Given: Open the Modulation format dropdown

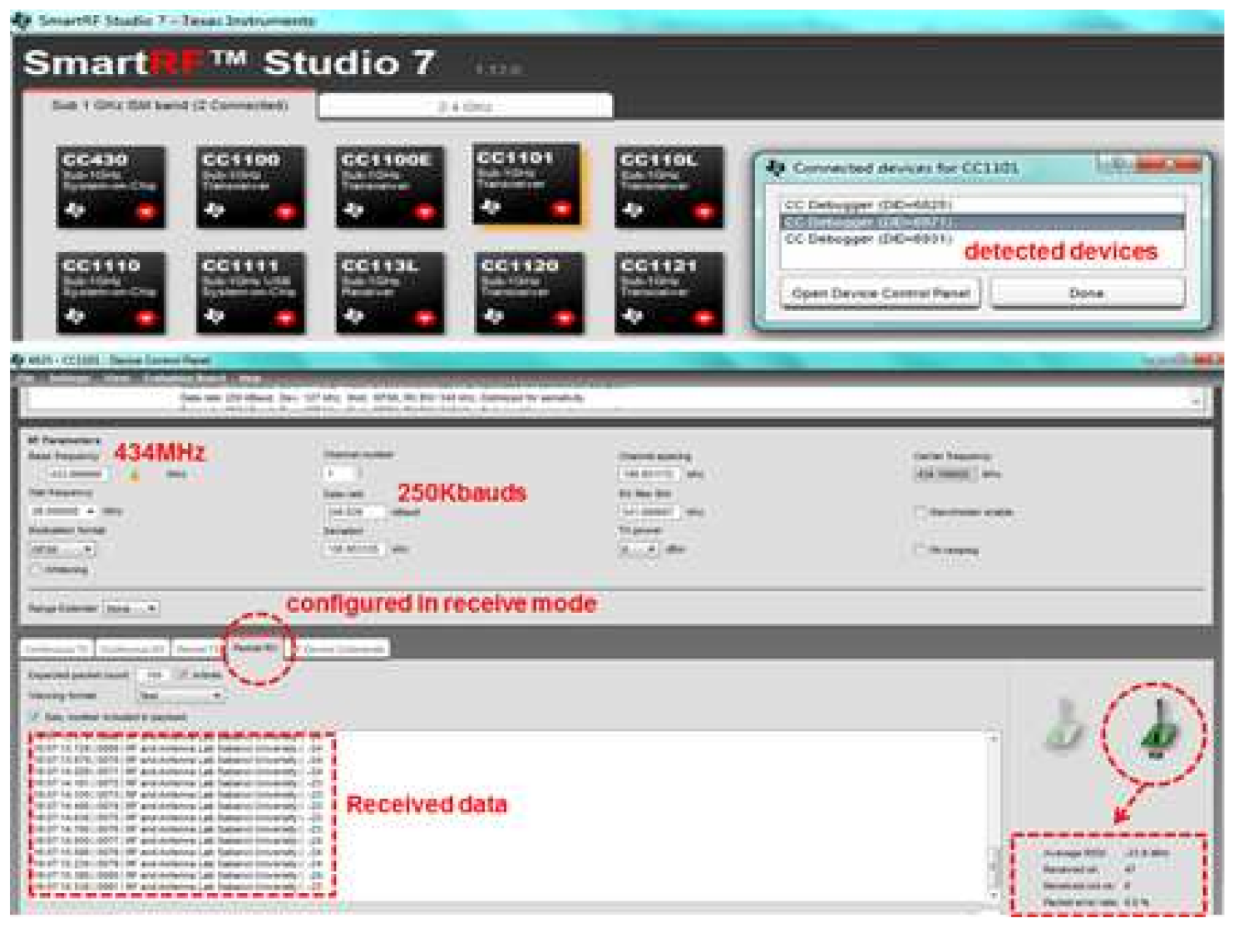Looking at the screenshot, I should [x=62, y=549].
